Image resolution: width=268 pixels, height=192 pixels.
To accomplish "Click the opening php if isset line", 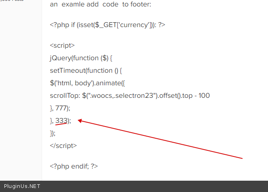I will tap(108, 25).
